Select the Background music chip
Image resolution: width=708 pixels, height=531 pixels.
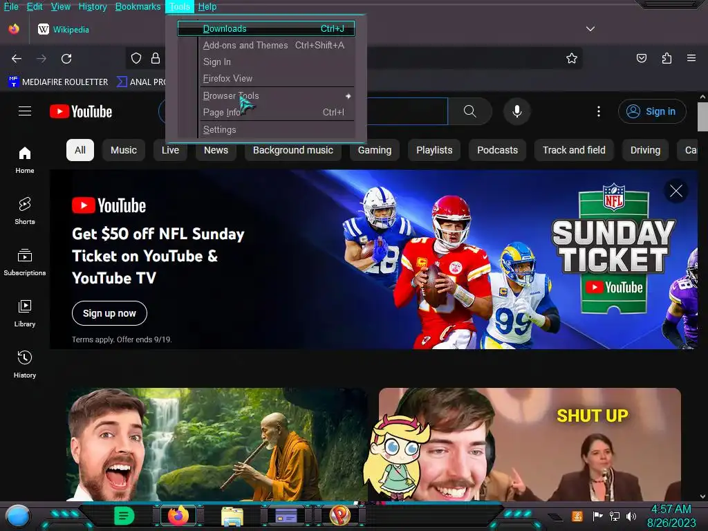[x=293, y=150]
